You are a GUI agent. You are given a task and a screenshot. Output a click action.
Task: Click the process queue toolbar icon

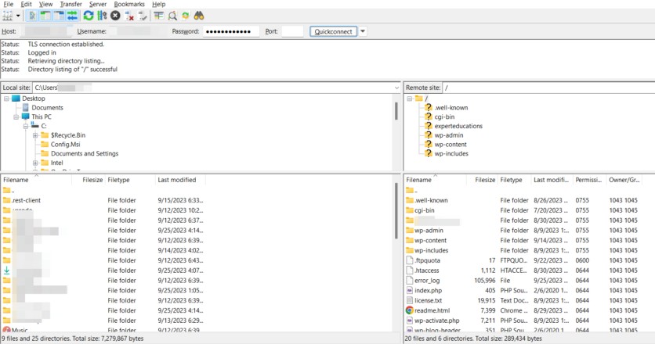point(102,15)
